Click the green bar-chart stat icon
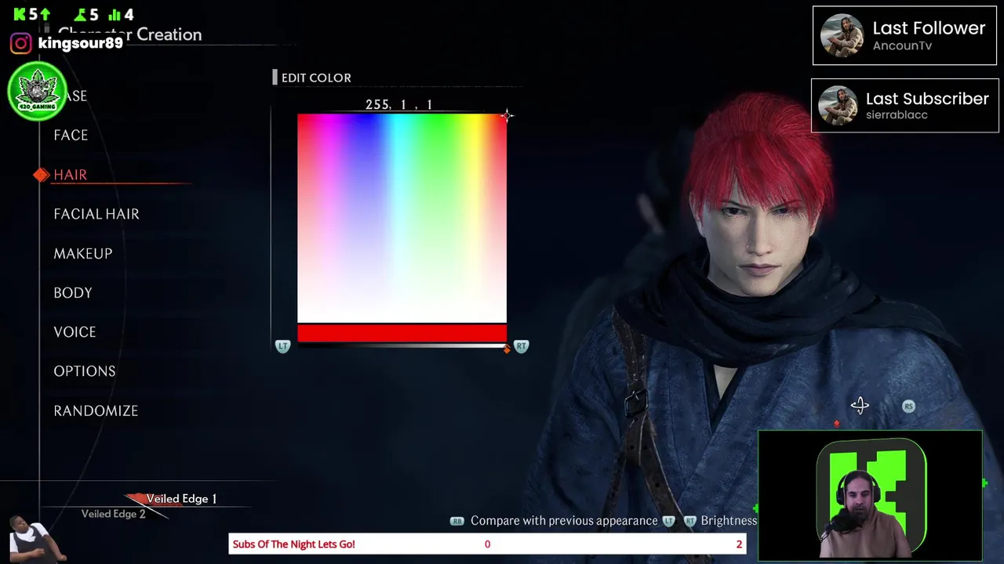The image size is (1004, 564). [x=115, y=15]
